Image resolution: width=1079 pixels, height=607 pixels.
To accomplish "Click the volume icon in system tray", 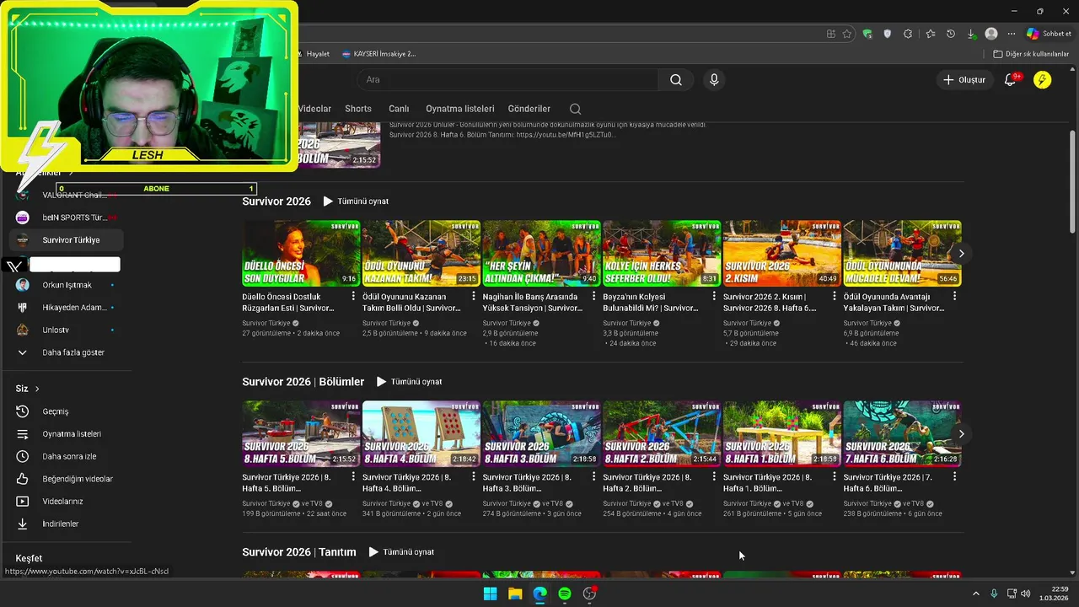I will point(1025,594).
